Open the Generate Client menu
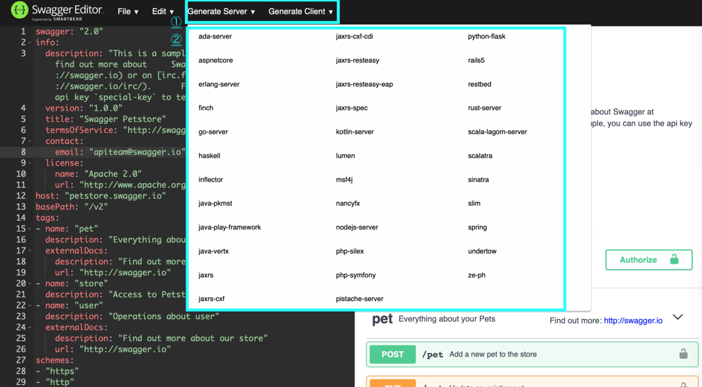The image size is (702, 387). click(301, 11)
